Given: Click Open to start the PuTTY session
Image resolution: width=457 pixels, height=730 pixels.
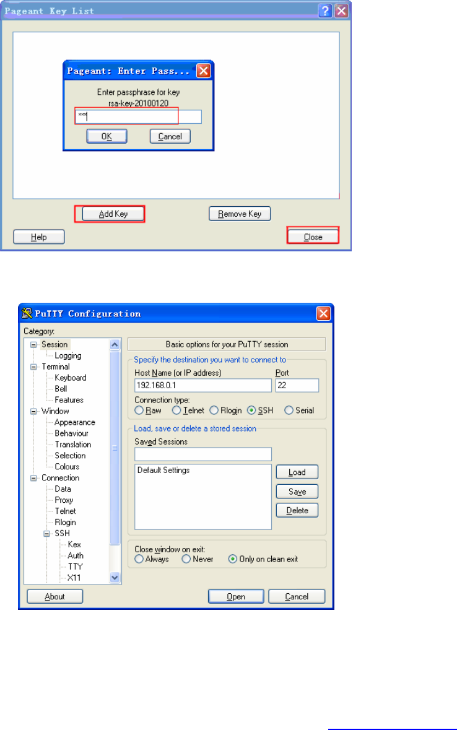Looking at the screenshot, I should (236, 596).
